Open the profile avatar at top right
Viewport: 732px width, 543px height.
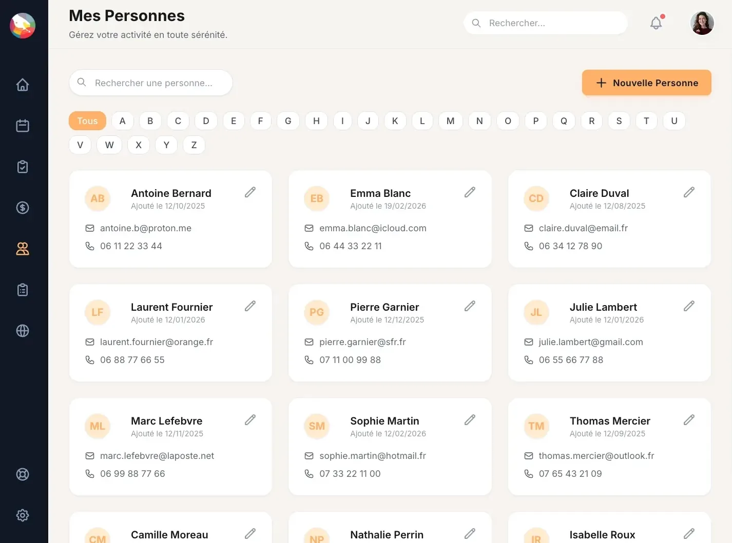[x=702, y=23]
